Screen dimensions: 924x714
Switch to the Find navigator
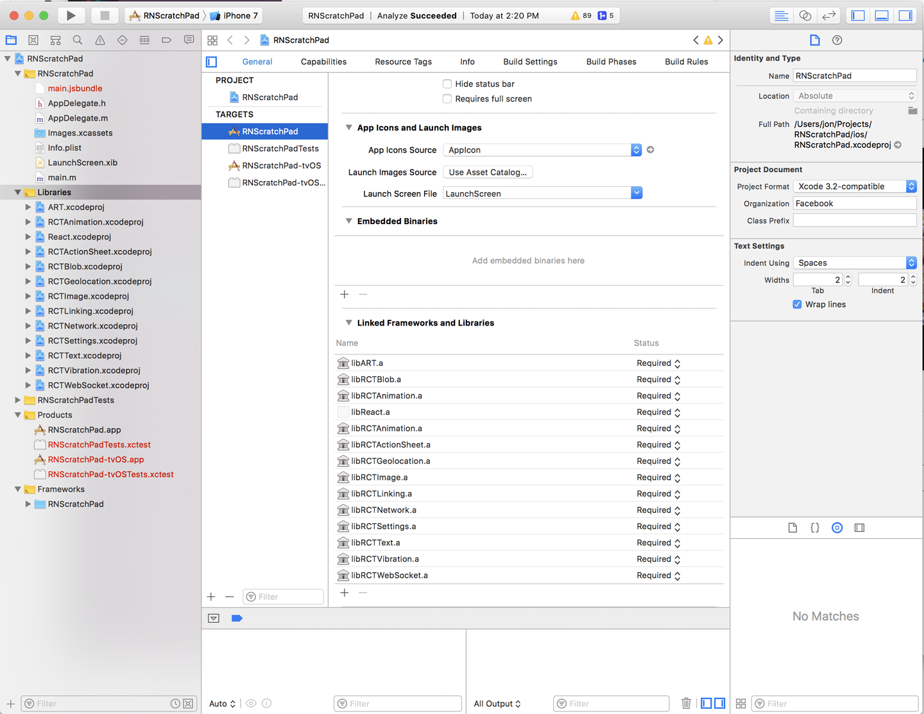[77, 40]
